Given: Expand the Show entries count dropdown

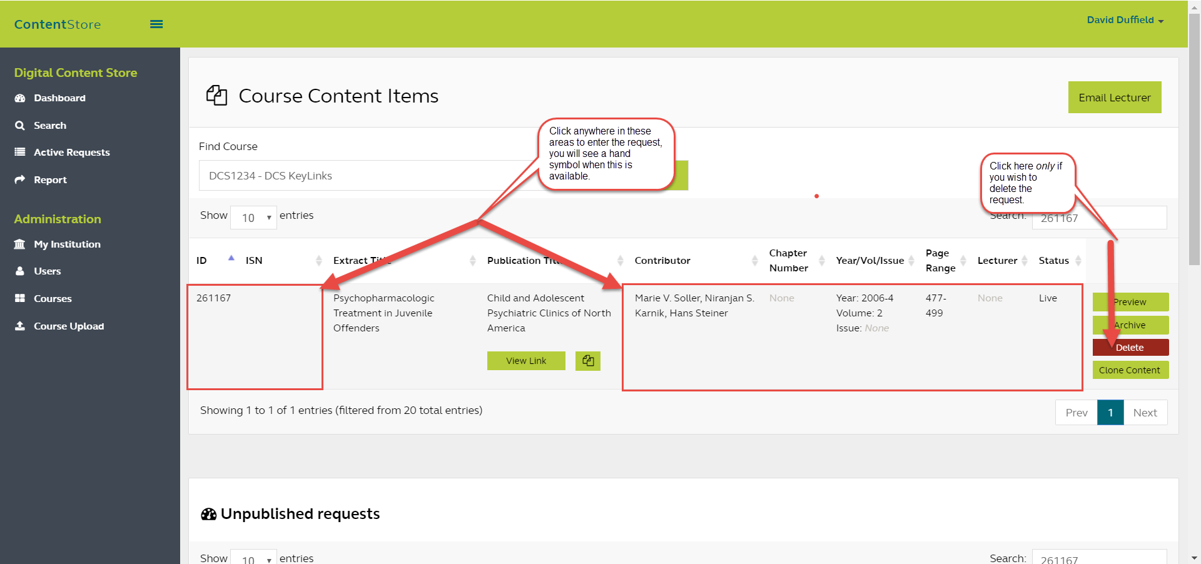Looking at the screenshot, I should click(253, 218).
